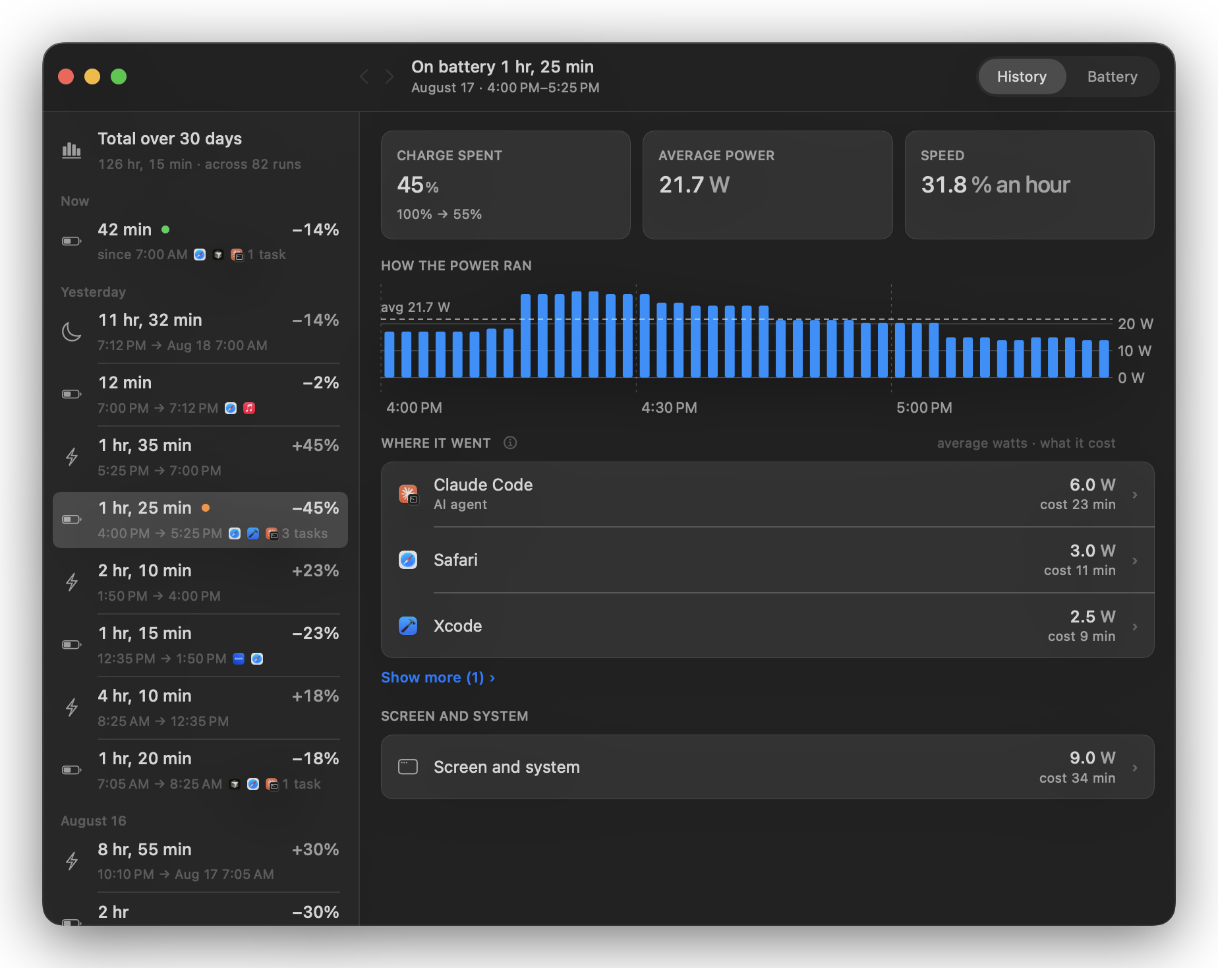Select the current 42 min session

[x=200, y=241]
